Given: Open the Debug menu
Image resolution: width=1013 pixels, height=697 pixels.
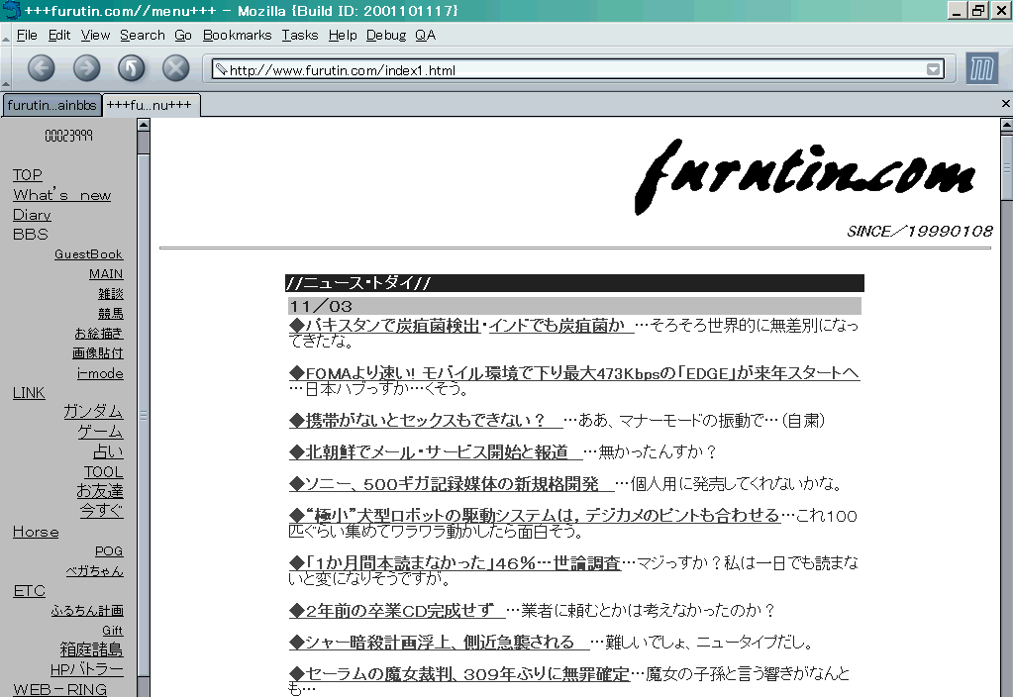Looking at the screenshot, I should [386, 35].
